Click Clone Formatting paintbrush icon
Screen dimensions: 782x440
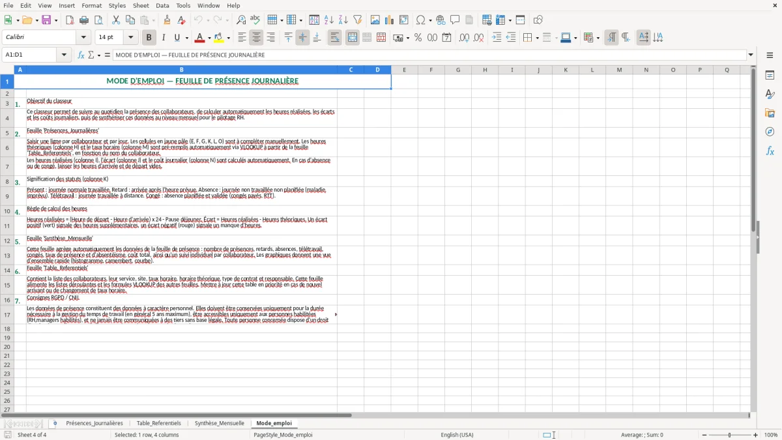[x=167, y=20]
